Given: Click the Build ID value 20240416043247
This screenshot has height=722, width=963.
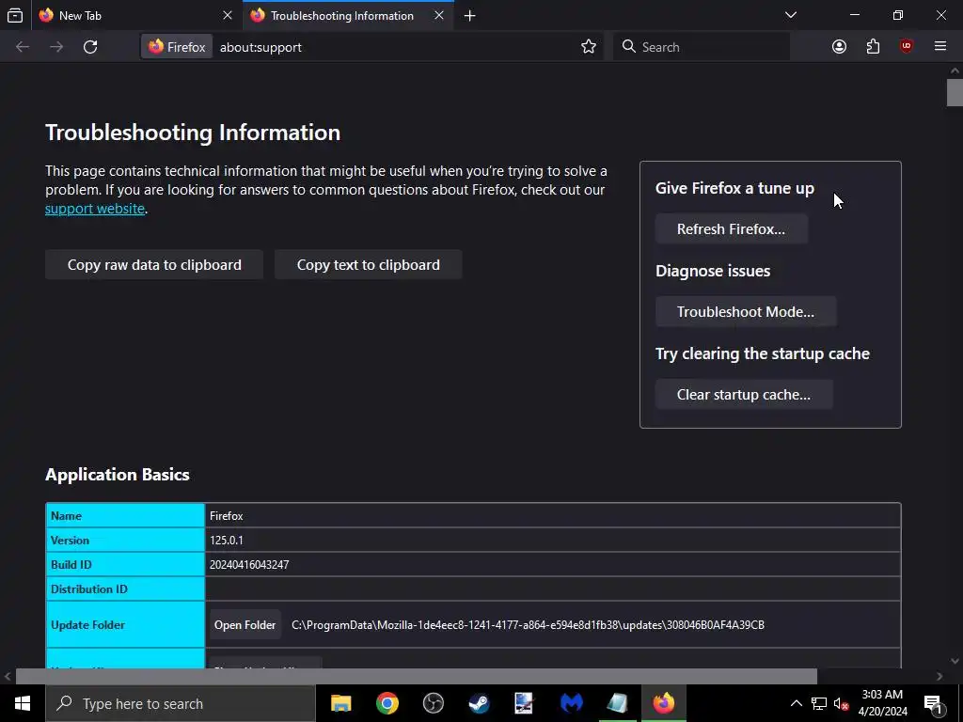Looking at the screenshot, I should point(249,565).
